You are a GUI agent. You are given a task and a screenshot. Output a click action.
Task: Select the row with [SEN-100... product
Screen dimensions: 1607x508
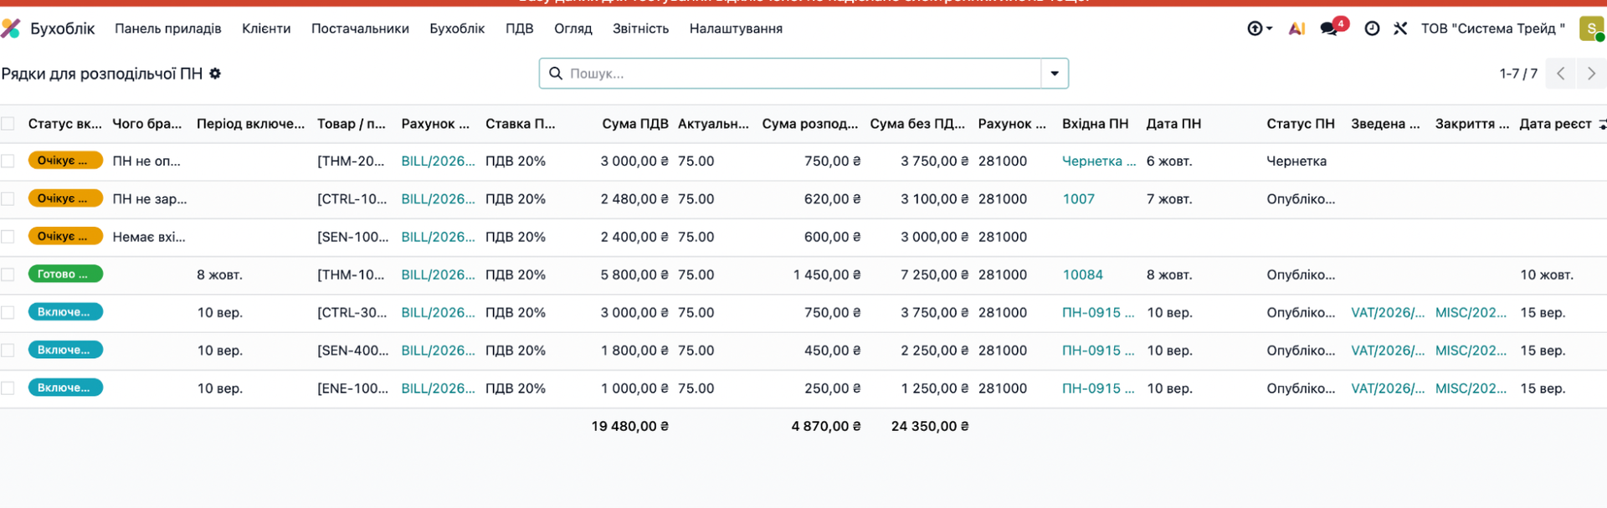[8, 237]
